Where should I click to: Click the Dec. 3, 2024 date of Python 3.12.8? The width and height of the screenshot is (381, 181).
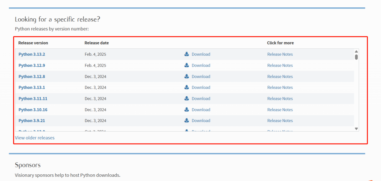(96, 77)
